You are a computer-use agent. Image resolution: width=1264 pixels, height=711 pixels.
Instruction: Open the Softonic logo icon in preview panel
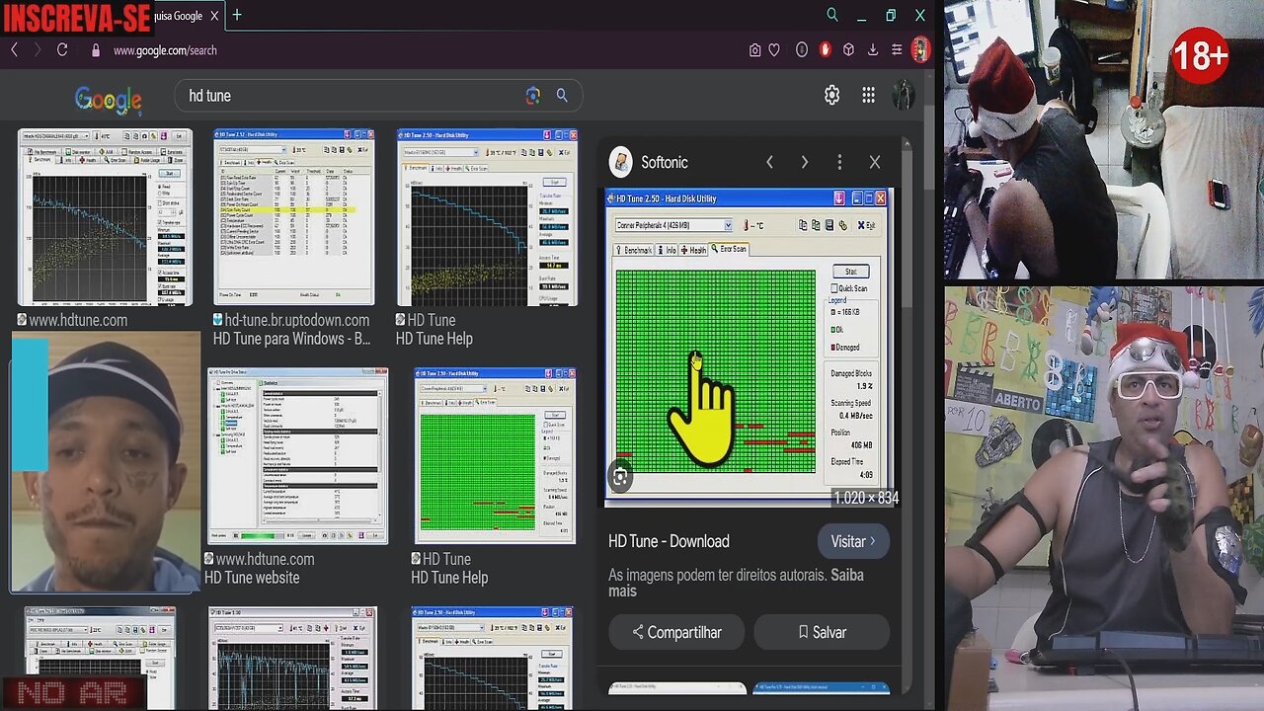click(620, 162)
